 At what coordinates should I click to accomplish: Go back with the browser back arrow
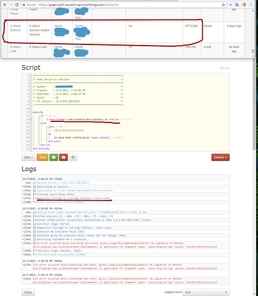pos(5,5)
